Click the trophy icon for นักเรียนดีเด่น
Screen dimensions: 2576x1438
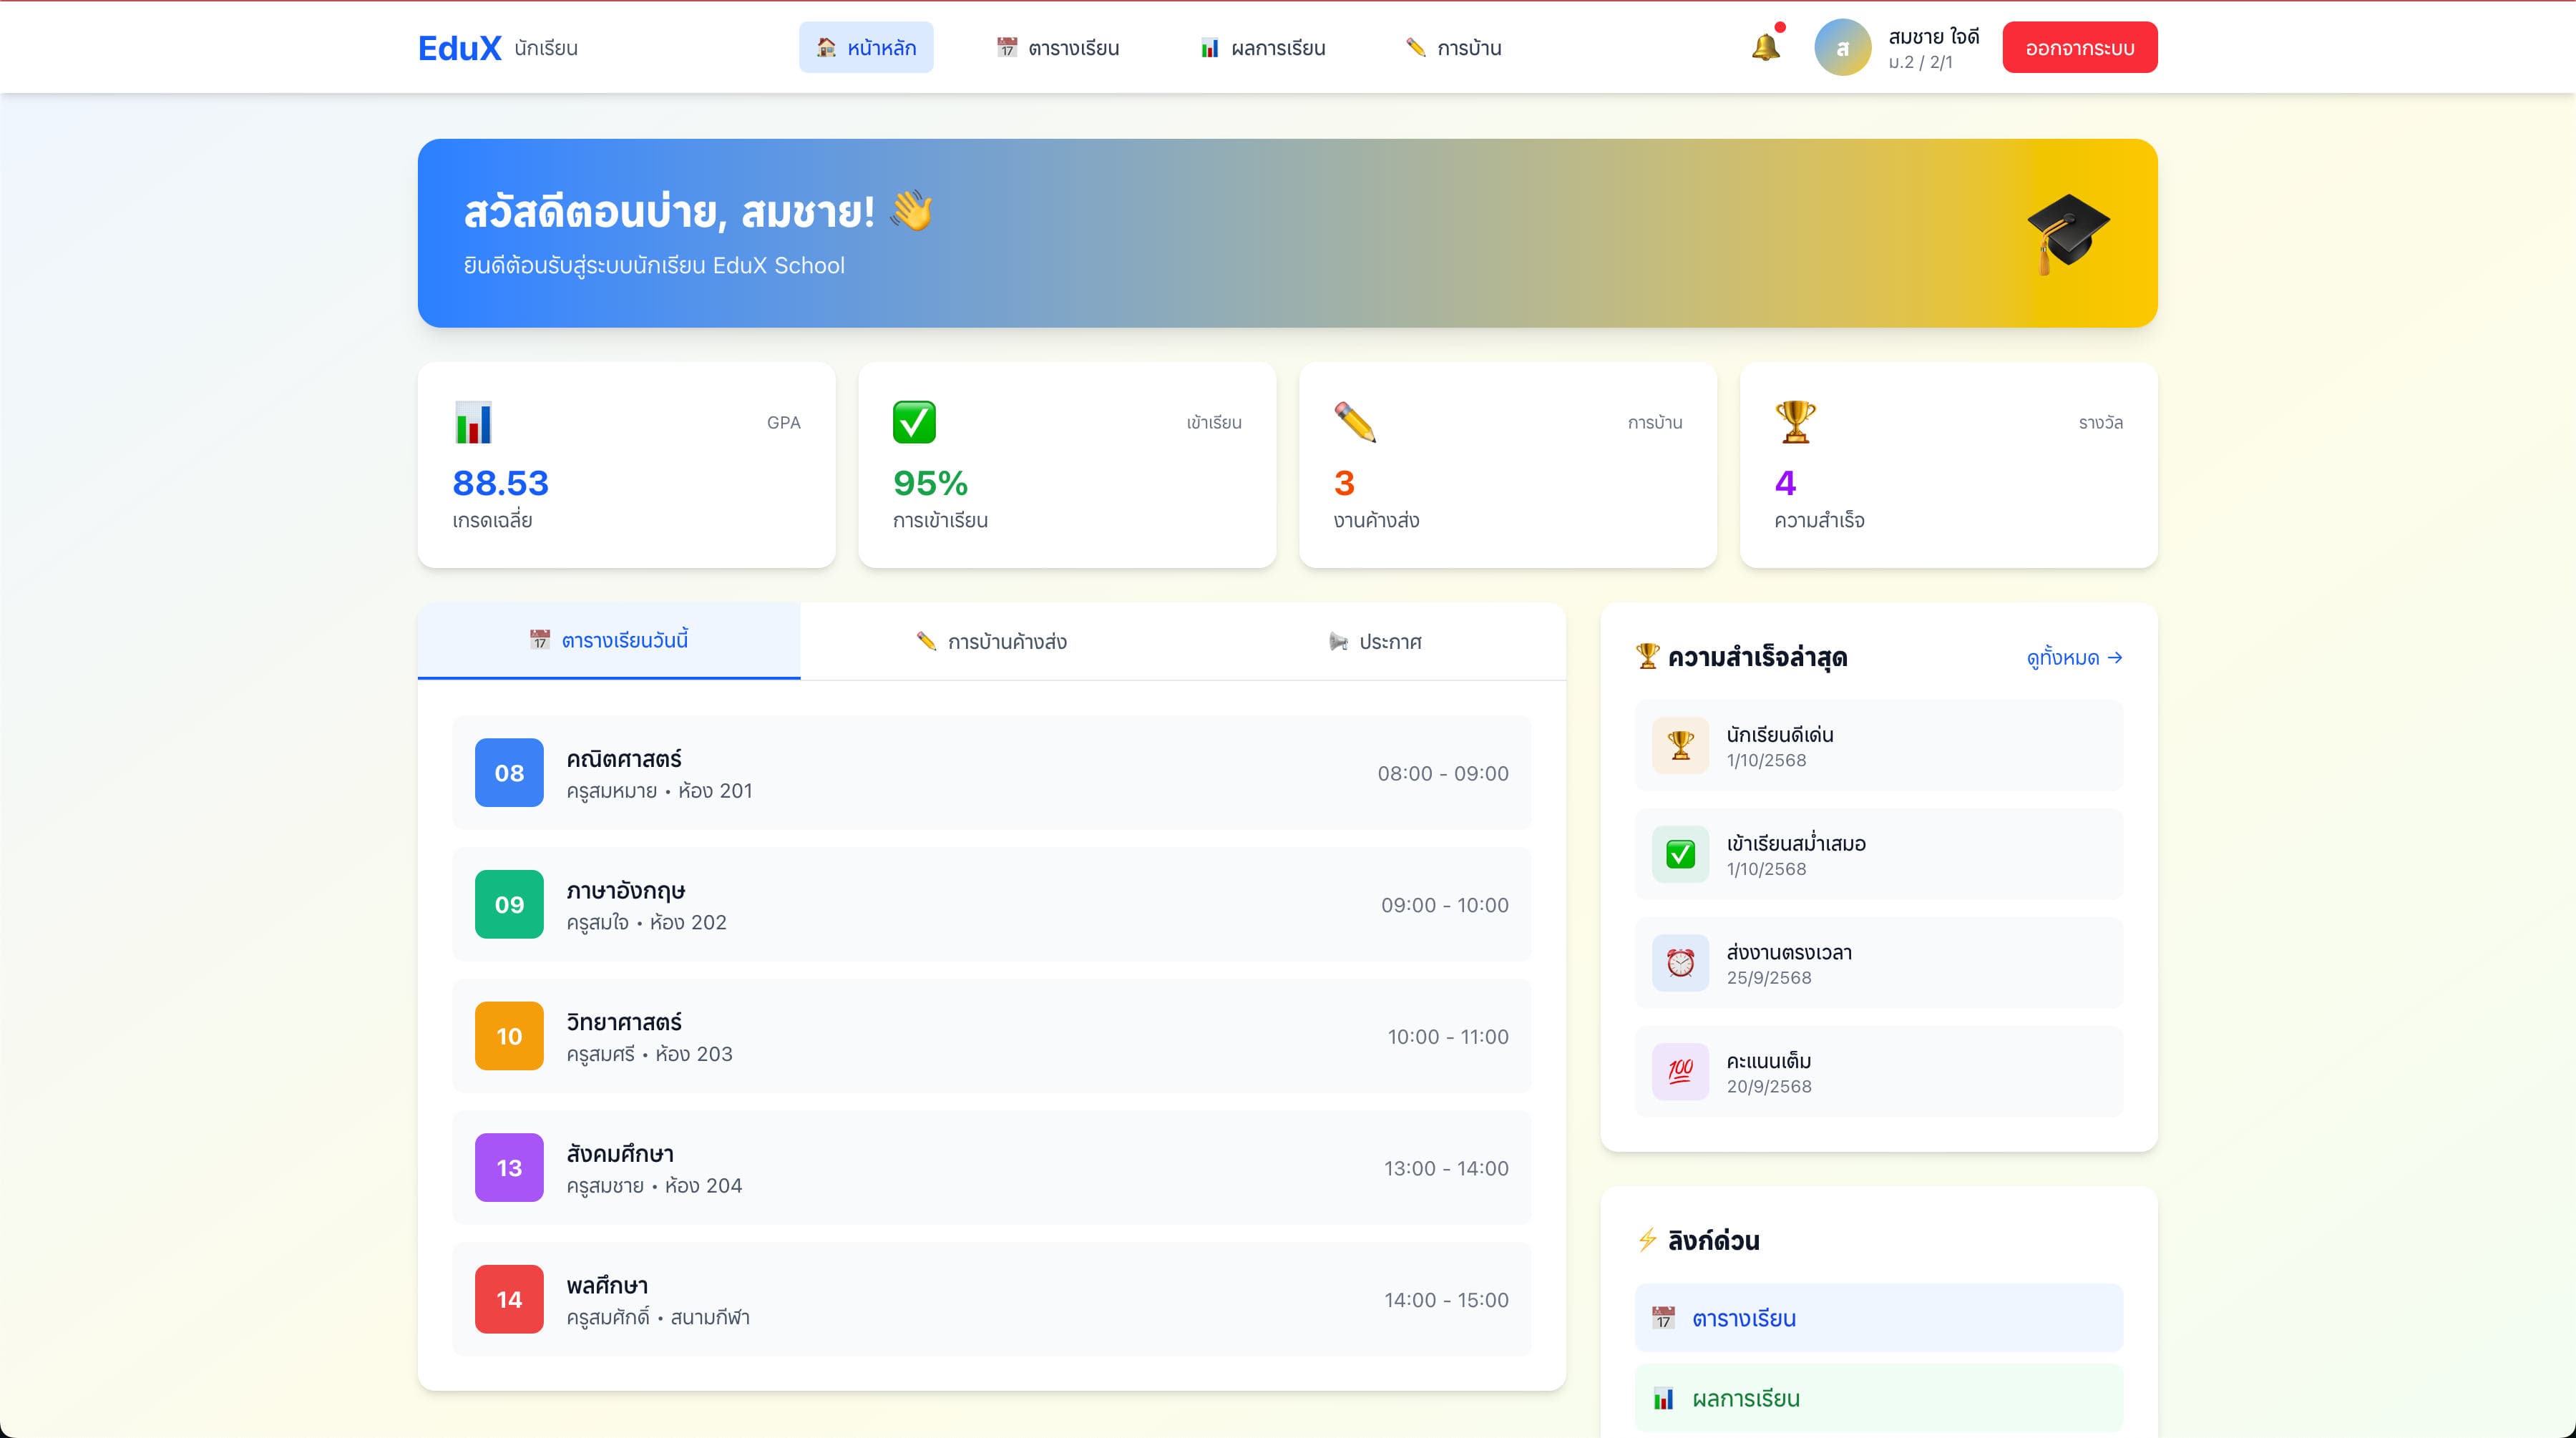point(1680,745)
